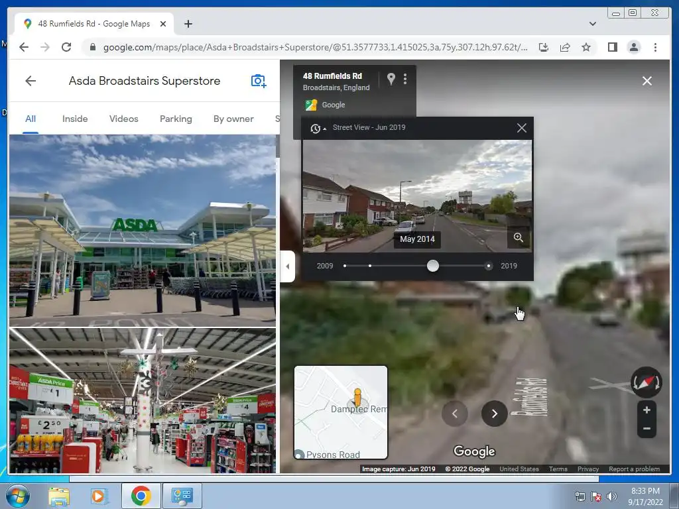Click the Google attribution link in address card

pyautogui.click(x=334, y=105)
